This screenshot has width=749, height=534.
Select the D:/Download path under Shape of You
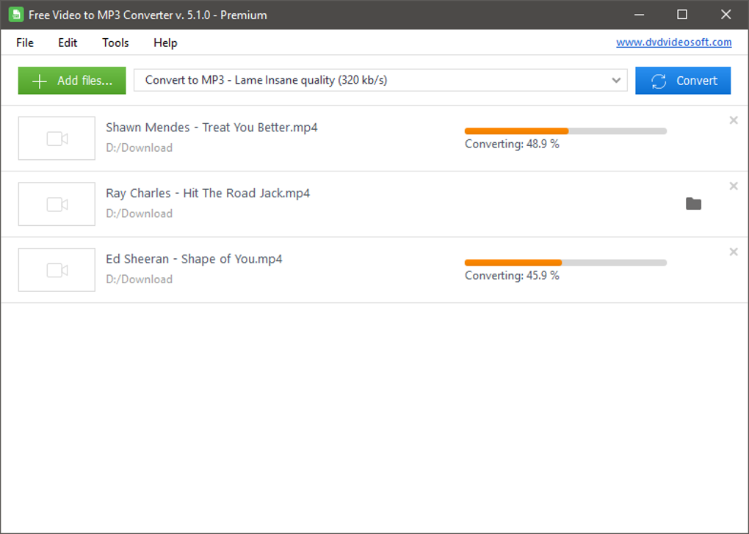[x=139, y=279]
